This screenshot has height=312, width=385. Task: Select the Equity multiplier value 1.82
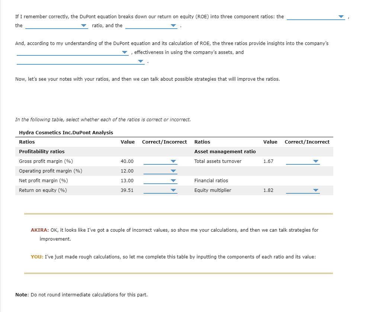268,190
